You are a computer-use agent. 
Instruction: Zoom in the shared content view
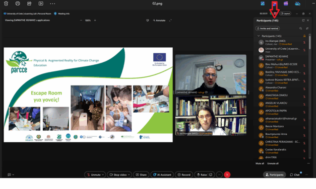click(x=95, y=20)
